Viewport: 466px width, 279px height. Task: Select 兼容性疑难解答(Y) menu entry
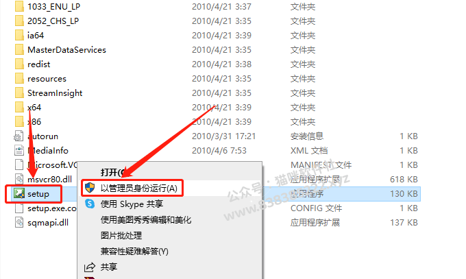pos(134,252)
